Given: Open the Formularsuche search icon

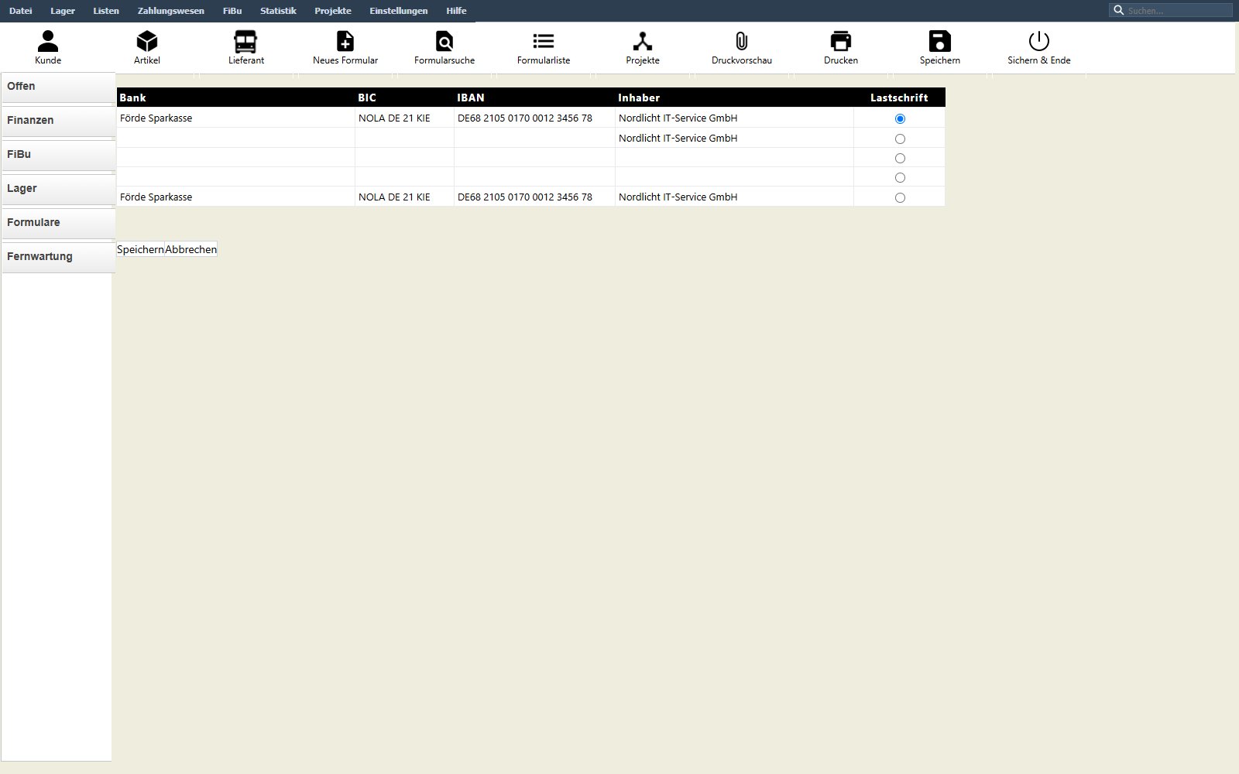Looking at the screenshot, I should (444, 41).
